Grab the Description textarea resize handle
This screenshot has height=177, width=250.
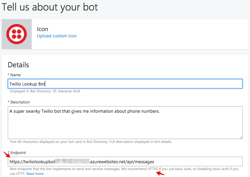[x=241, y=137]
